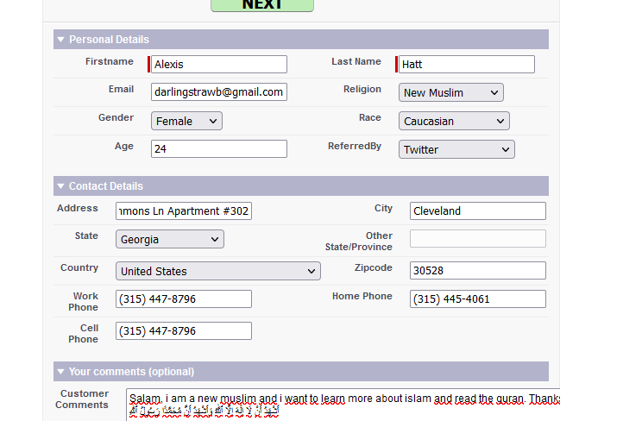Collapse the Personal Details section
Viewport: 623px width, 421px height.
coord(60,40)
